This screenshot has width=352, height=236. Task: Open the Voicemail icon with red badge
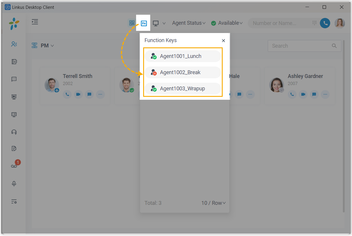[14, 166]
